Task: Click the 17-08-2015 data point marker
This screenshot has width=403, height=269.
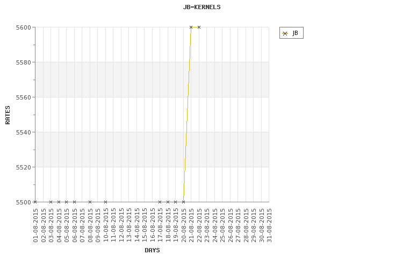Action: [x=160, y=202]
